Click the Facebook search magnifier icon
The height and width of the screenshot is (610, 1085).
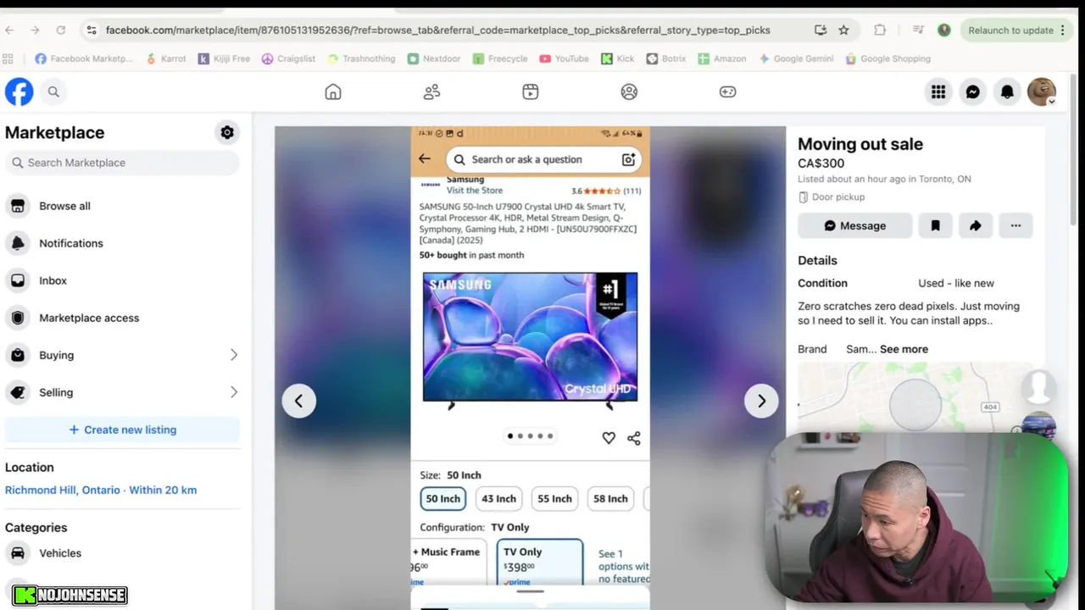coord(53,91)
